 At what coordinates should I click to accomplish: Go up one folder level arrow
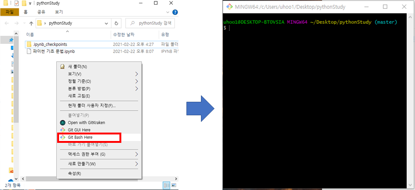[x=31, y=23]
